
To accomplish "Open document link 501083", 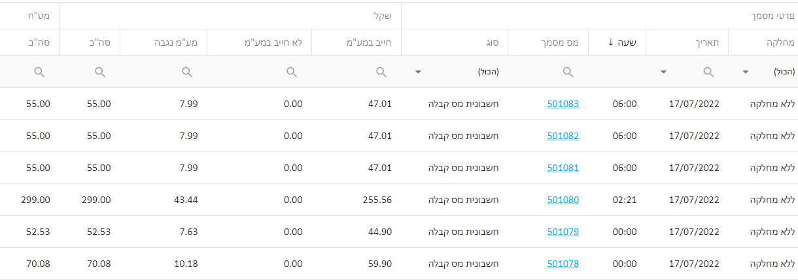I will pyautogui.click(x=563, y=104).
